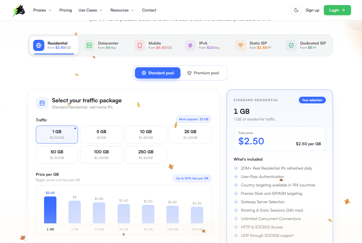Click the crown icon in Premium pool
This screenshot has width=362, height=243.
pyautogui.click(x=189, y=73)
